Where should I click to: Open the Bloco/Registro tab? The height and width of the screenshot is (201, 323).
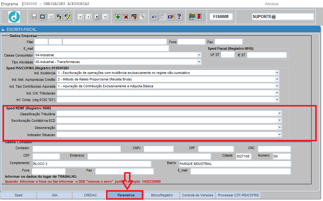point(162,195)
